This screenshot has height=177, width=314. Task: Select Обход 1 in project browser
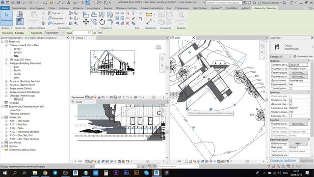coord(19,99)
